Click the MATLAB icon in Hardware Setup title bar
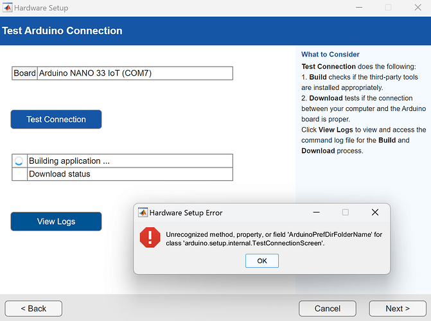Viewport: 431px width, 321px height. (x=7, y=8)
